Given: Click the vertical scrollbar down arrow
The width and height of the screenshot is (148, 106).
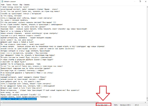Looking at the screenshot, I should (147, 100).
